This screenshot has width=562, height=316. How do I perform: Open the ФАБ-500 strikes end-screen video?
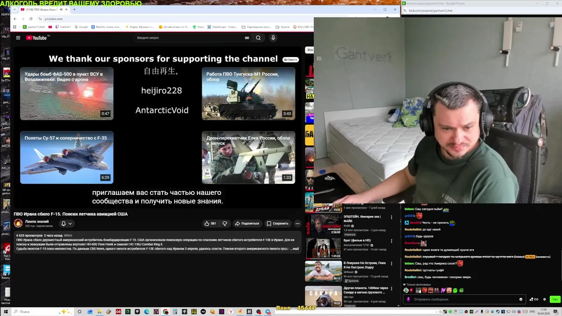67,93
